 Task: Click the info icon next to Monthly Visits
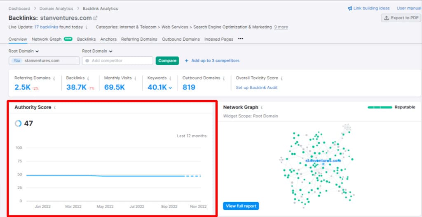pos(135,78)
